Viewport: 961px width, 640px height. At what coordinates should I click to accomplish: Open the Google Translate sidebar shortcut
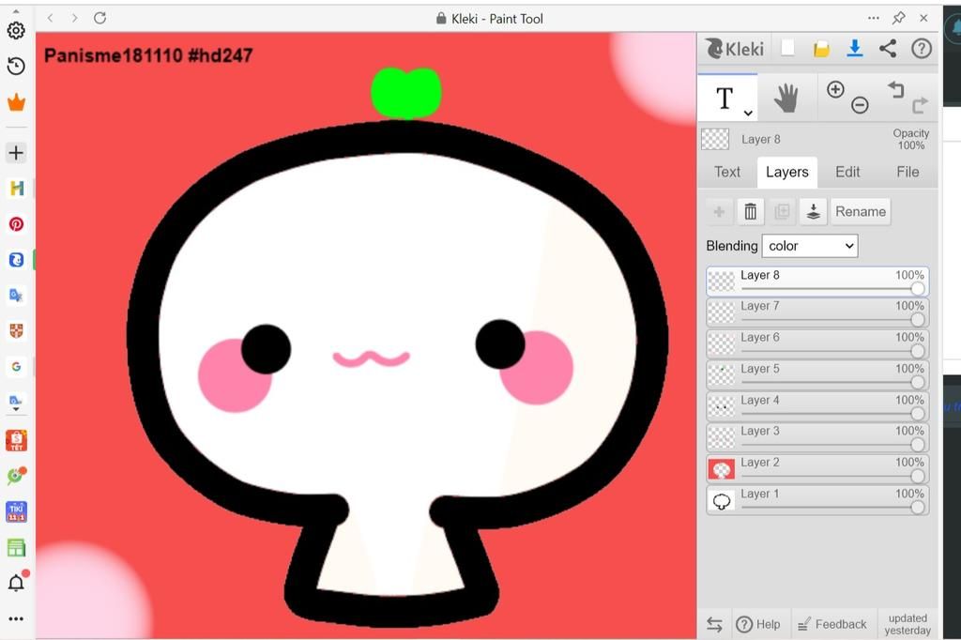click(x=16, y=296)
